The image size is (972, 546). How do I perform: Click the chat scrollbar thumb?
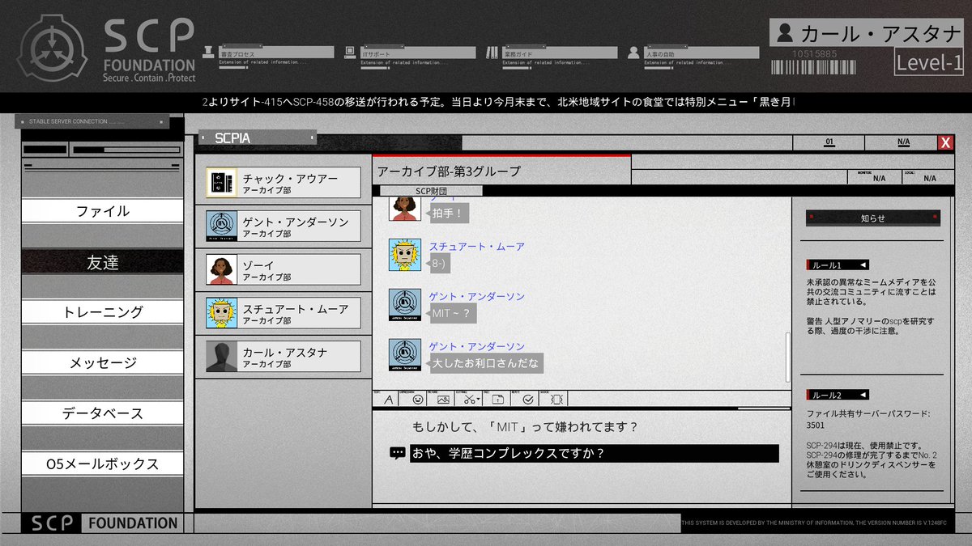[x=788, y=357]
